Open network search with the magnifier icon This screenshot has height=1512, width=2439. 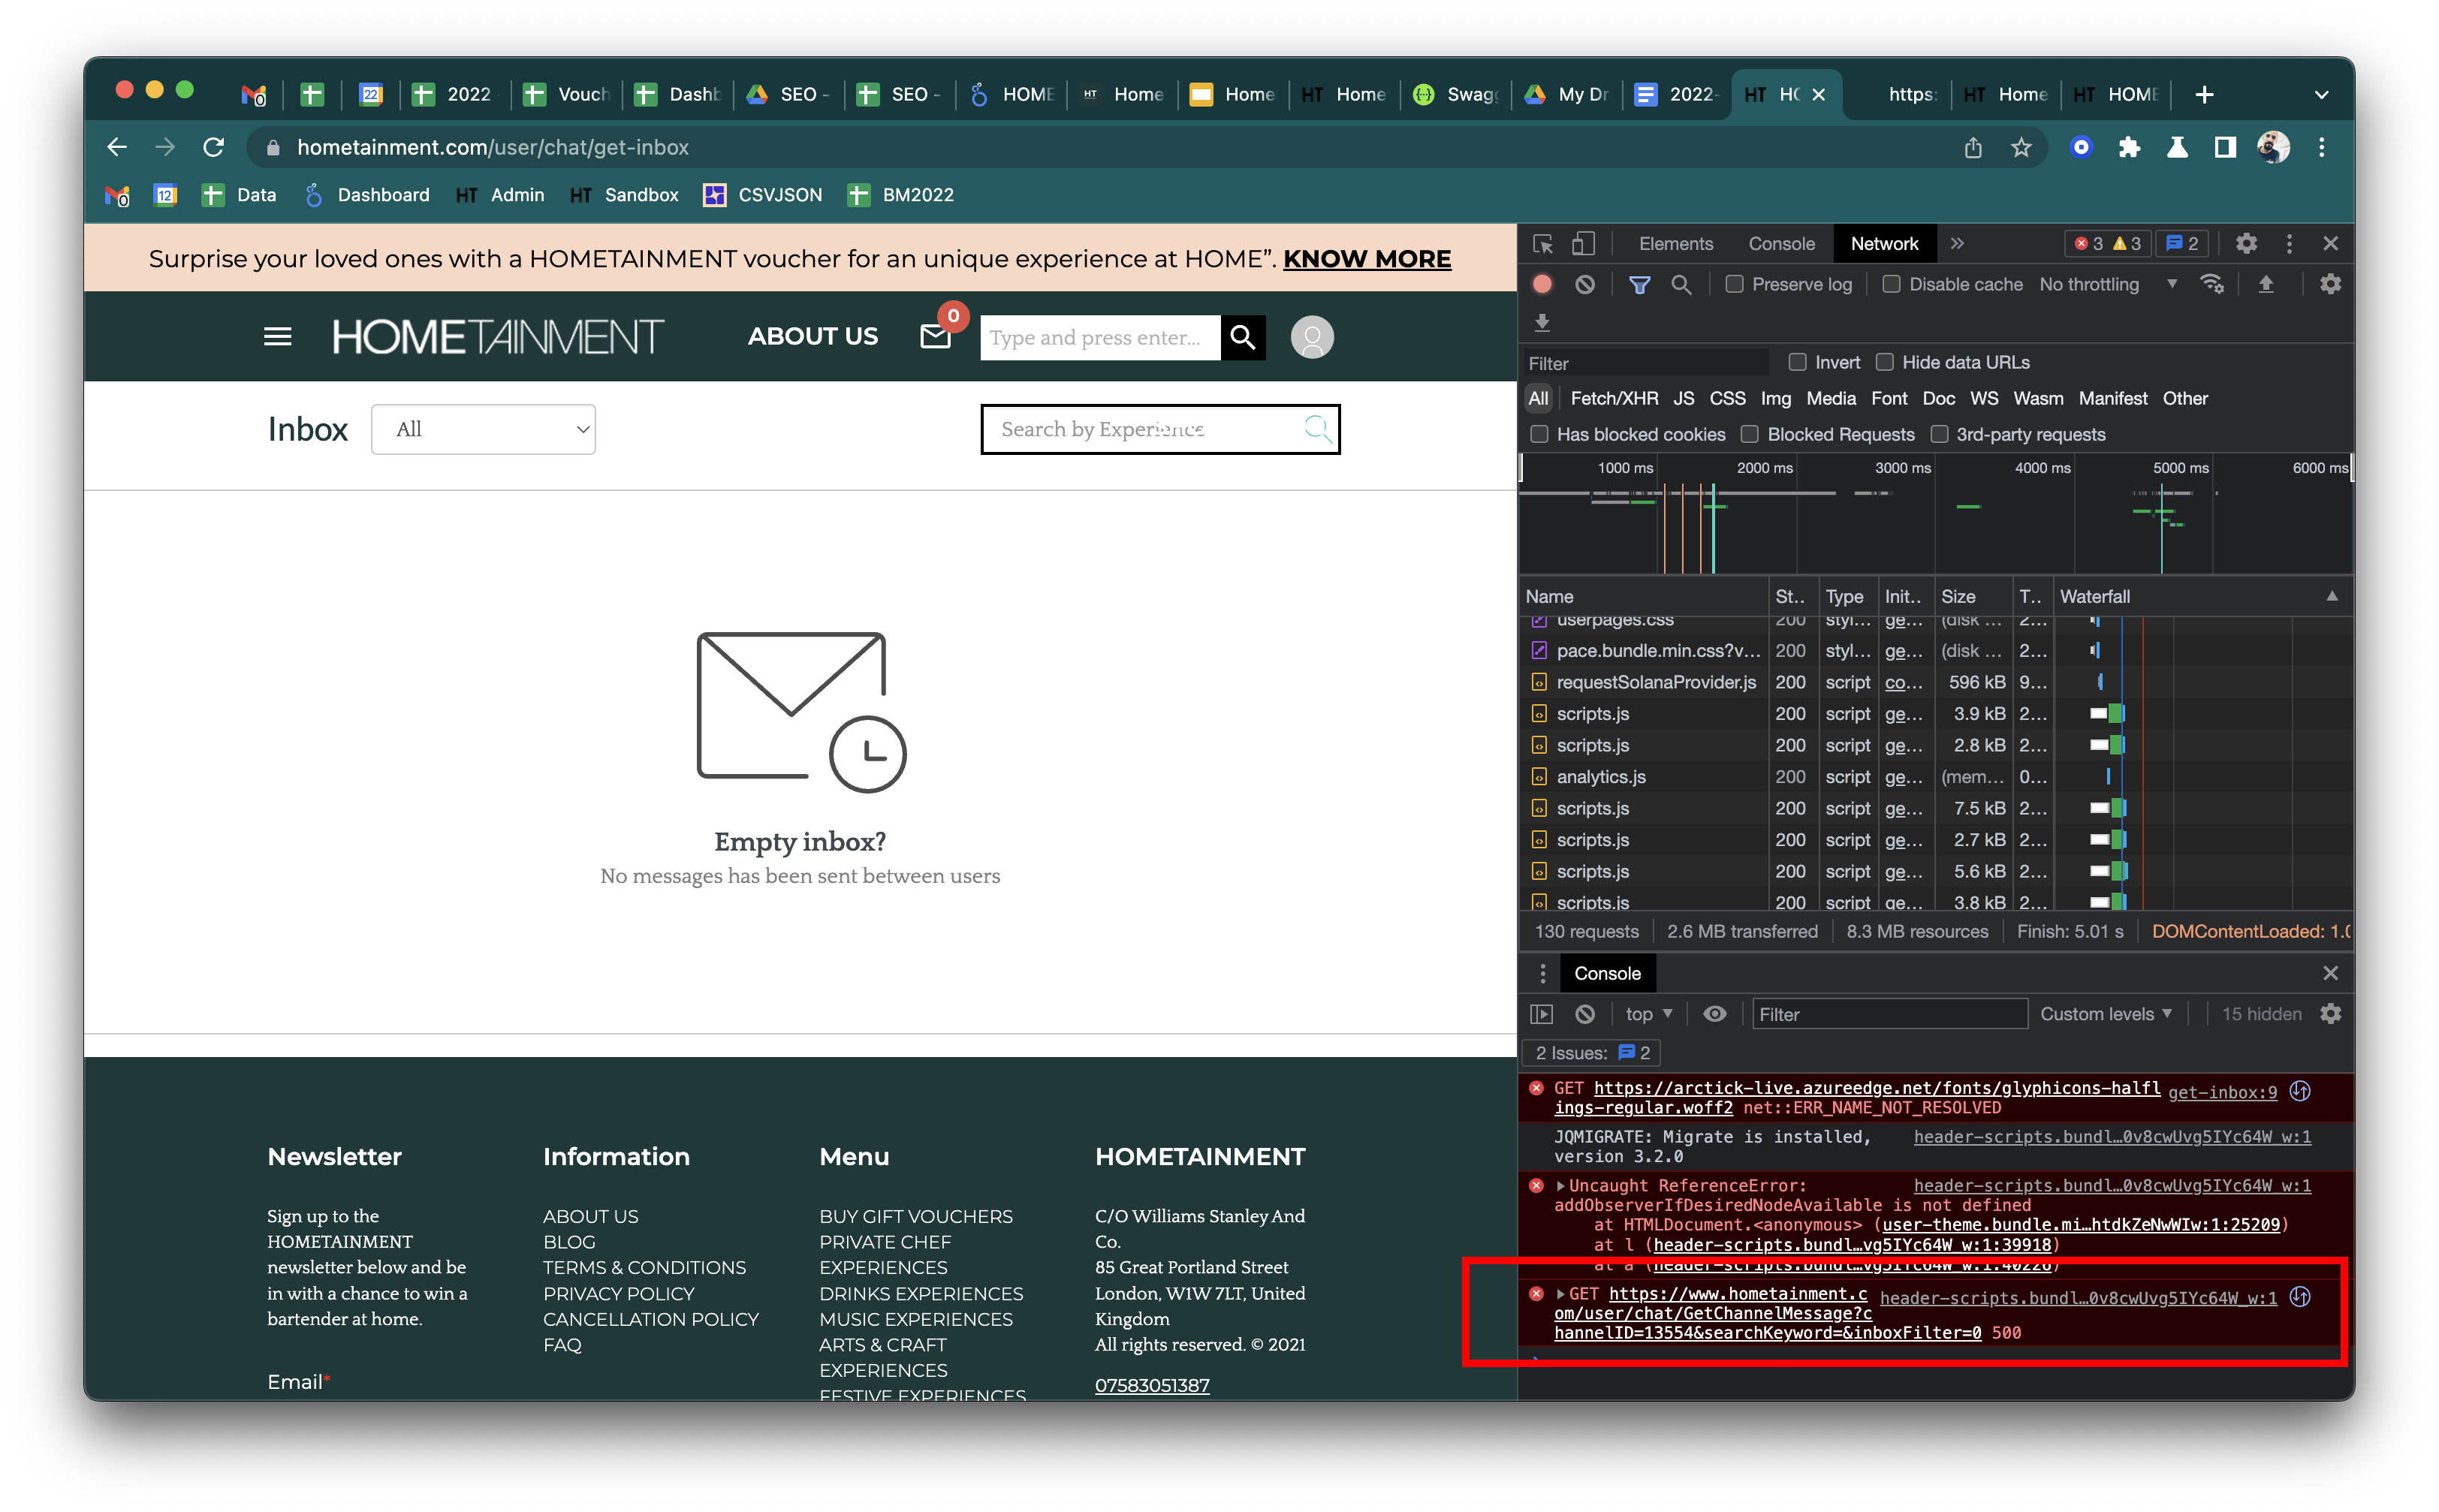click(x=1682, y=285)
